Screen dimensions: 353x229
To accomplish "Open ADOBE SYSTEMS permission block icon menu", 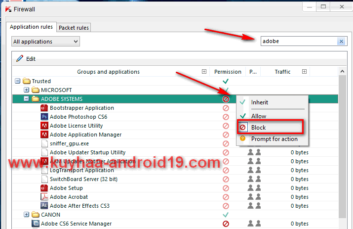I will [226, 99].
